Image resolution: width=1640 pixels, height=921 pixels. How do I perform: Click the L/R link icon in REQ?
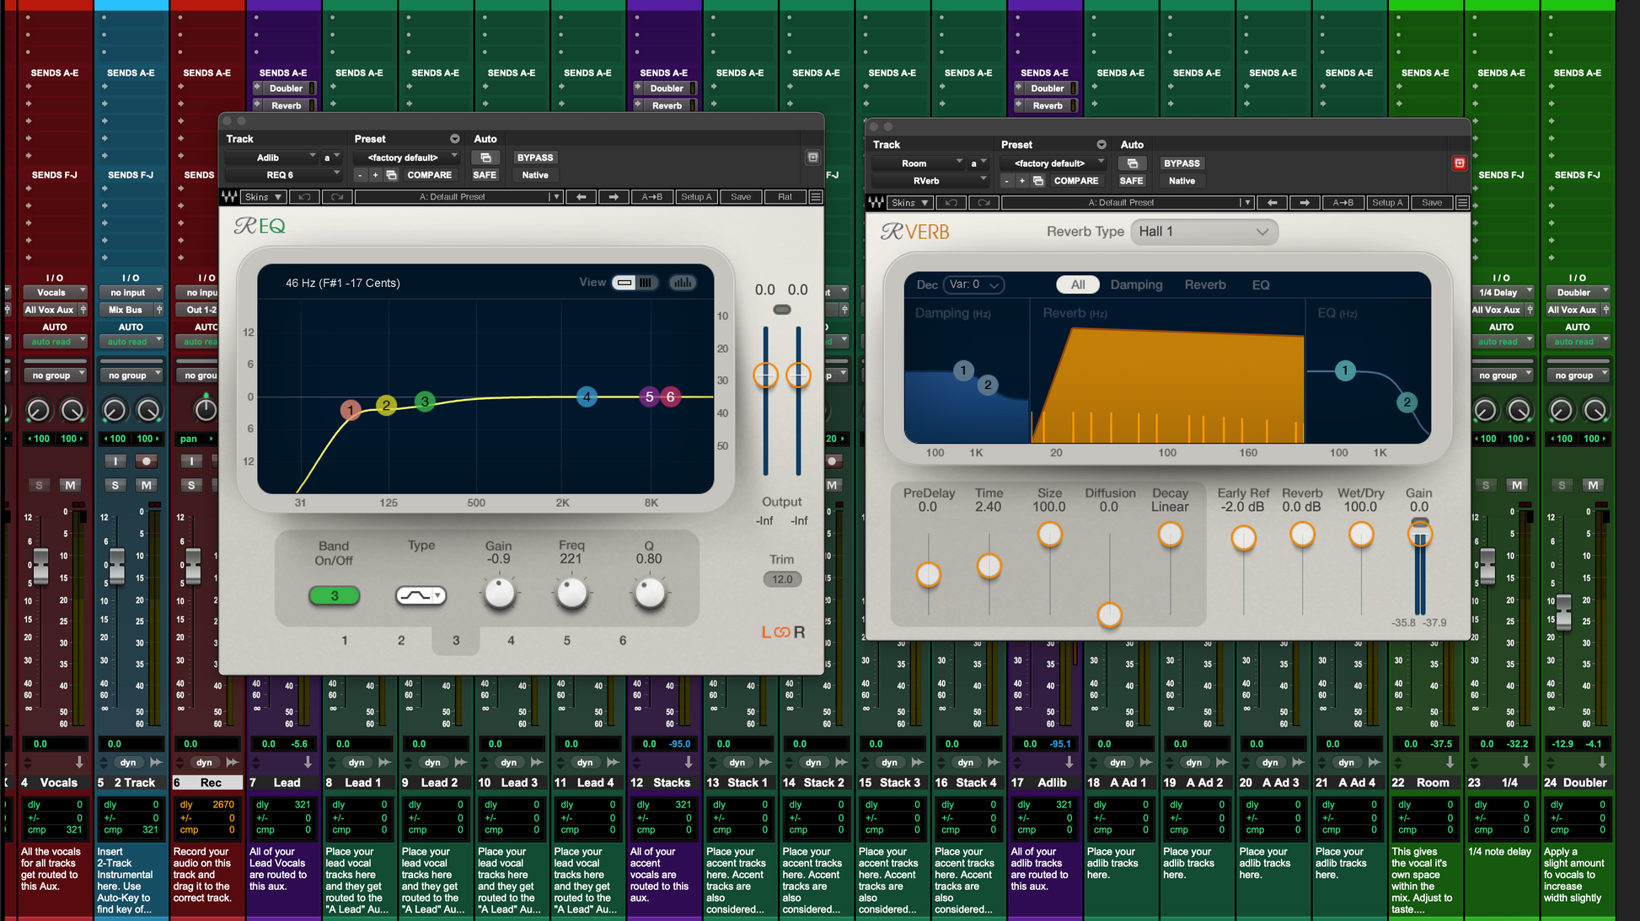[783, 632]
